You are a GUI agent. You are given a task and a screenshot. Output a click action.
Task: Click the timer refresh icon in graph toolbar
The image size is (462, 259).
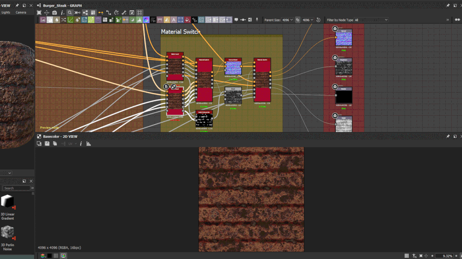(116, 13)
